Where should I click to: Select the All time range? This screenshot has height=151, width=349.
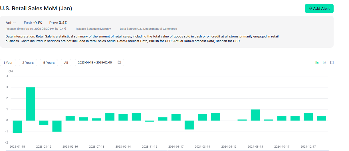pyautogui.click(x=66, y=63)
